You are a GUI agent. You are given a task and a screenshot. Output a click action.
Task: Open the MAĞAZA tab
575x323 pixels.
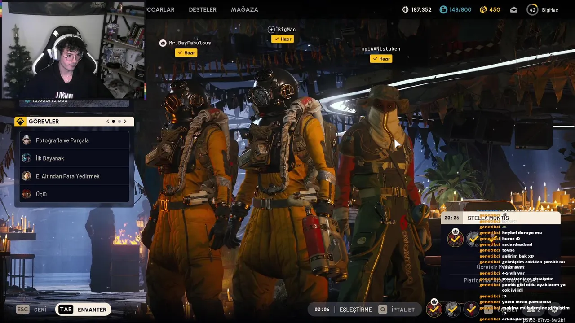[244, 9]
